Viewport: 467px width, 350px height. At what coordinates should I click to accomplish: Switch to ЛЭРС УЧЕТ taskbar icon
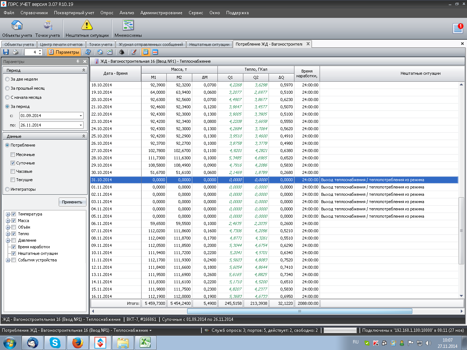(x=100, y=343)
